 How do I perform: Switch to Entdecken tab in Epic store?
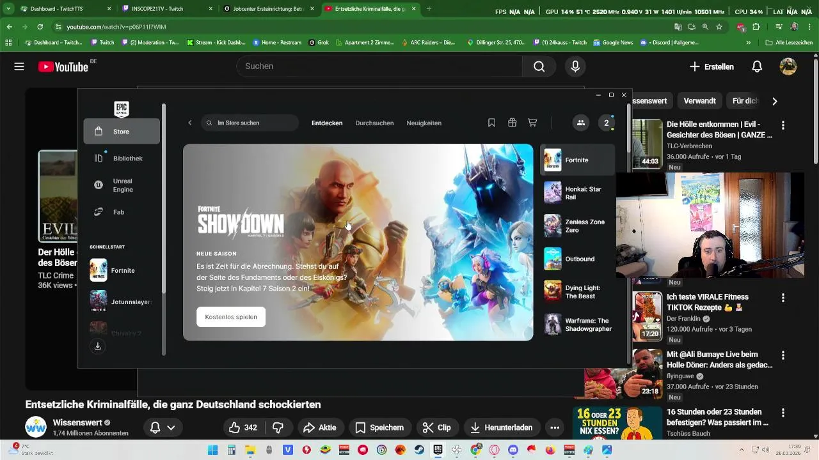point(327,123)
